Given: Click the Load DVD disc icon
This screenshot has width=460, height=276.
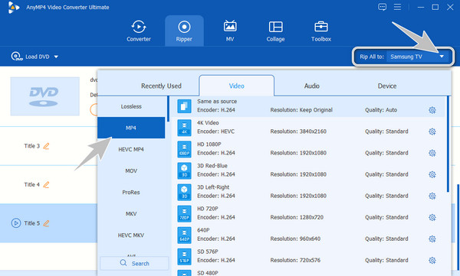Looking at the screenshot, I should point(17,57).
